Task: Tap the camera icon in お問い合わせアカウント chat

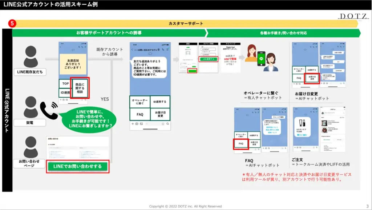Action: [x=137, y=124]
